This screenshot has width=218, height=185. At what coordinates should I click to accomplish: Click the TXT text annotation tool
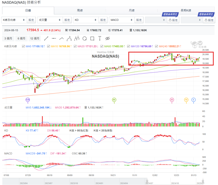point(99,38)
